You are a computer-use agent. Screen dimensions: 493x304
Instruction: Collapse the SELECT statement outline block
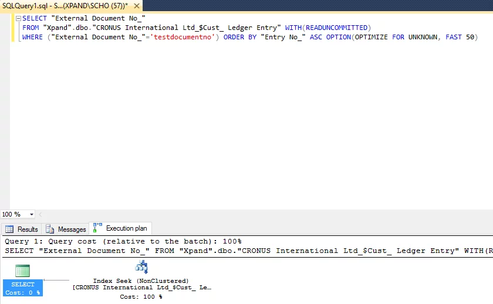click(x=18, y=18)
